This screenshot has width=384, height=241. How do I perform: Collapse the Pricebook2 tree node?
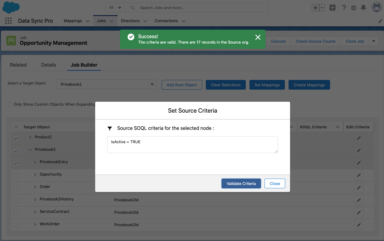pyautogui.click(x=30, y=150)
